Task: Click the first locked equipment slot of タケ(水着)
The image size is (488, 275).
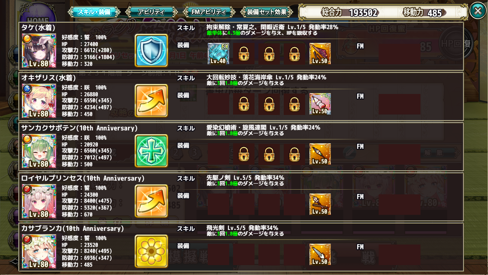Action: coord(244,54)
